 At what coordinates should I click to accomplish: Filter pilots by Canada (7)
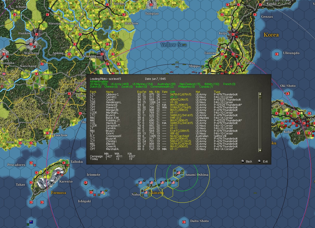206,87
